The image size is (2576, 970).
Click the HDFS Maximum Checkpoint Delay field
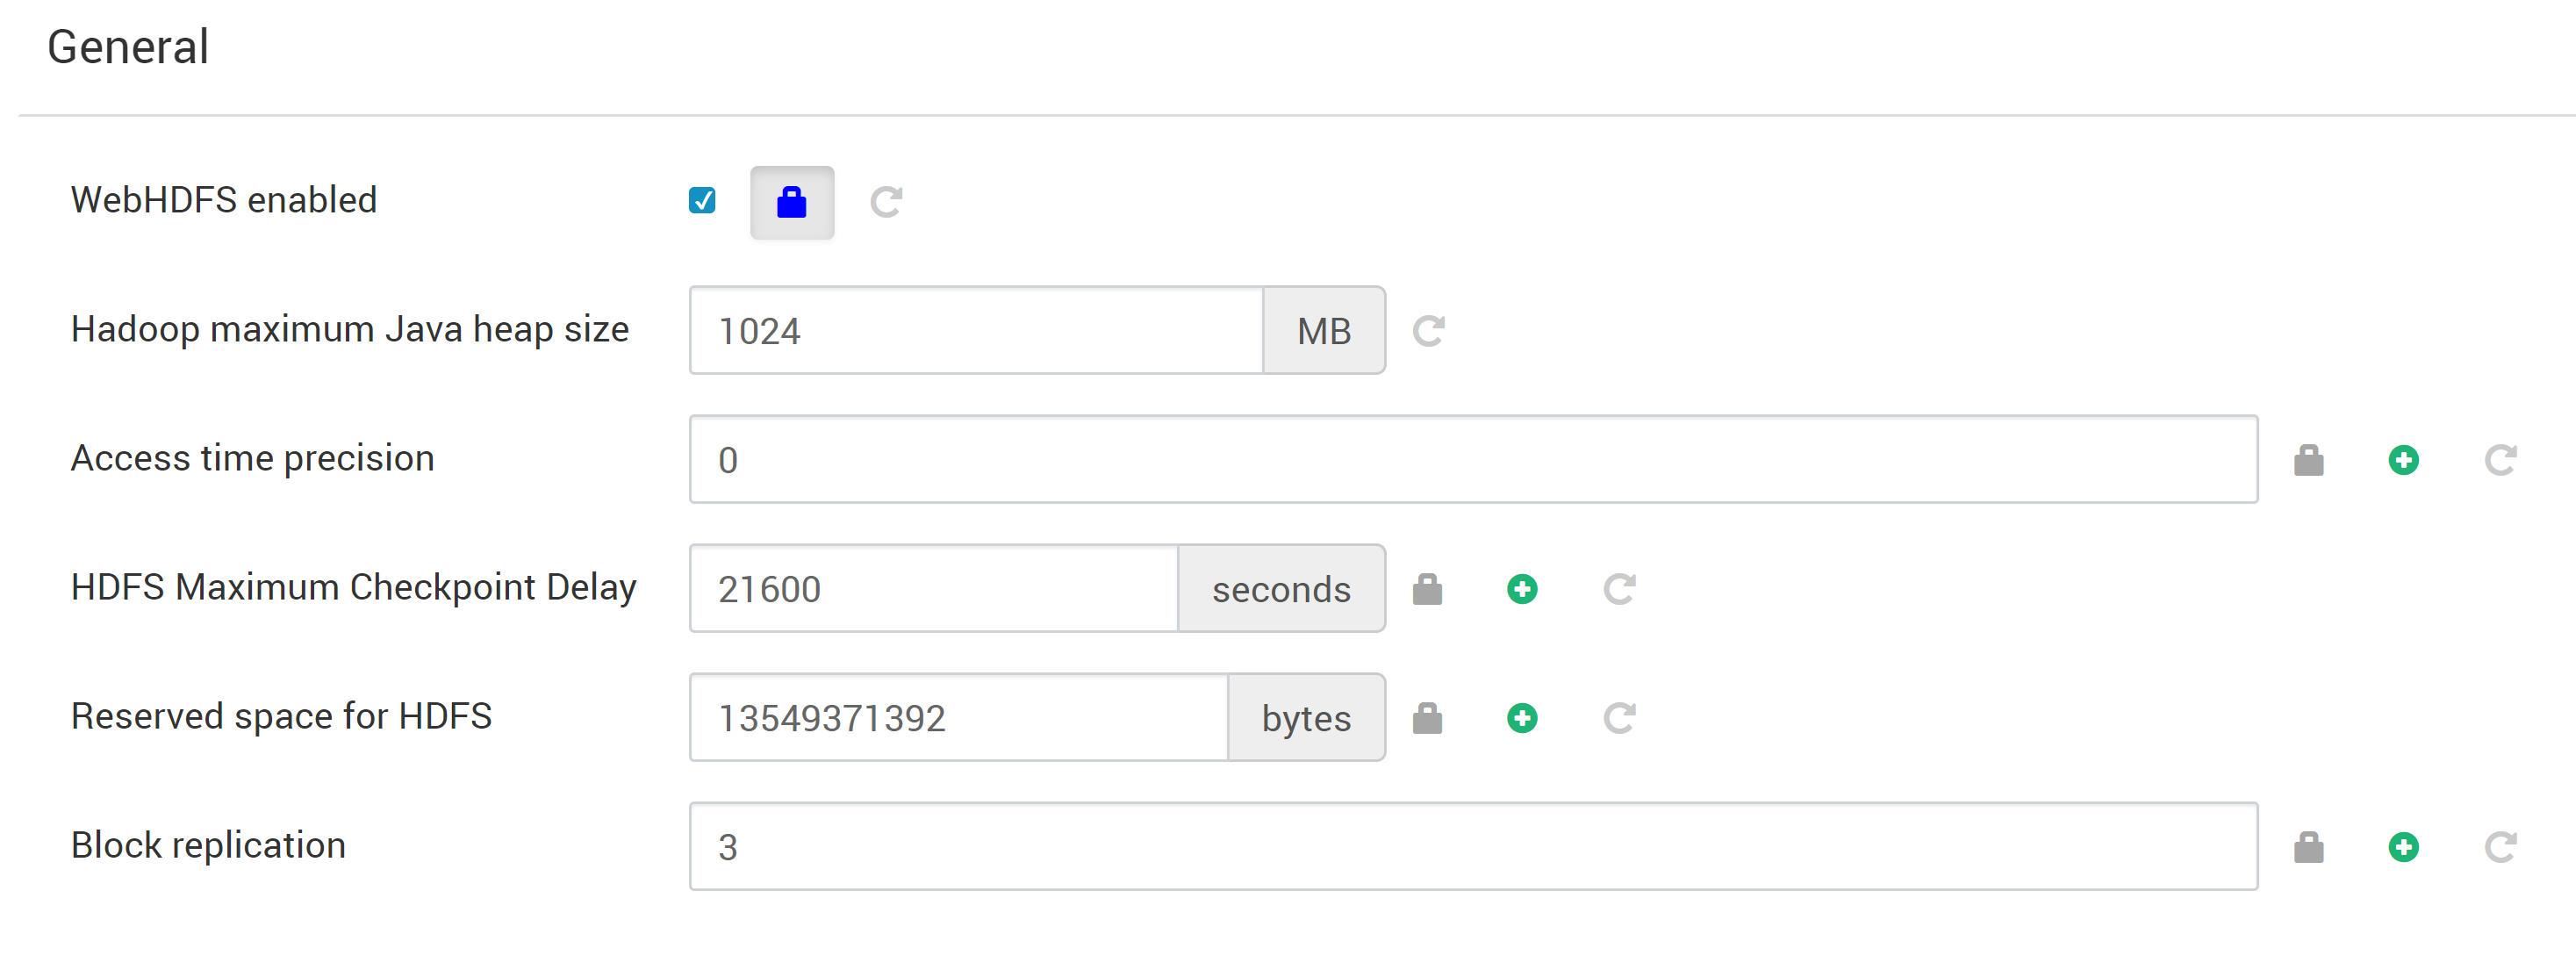[934, 589]
